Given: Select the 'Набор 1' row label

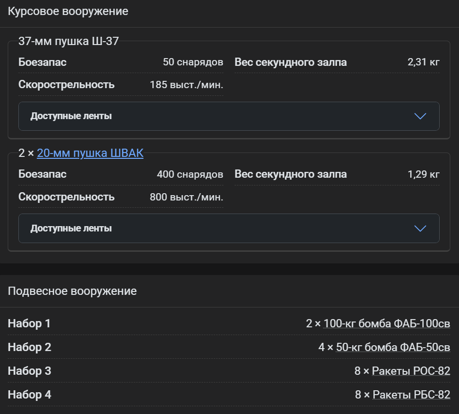Looking at the screenshot, I should [29, 323].
